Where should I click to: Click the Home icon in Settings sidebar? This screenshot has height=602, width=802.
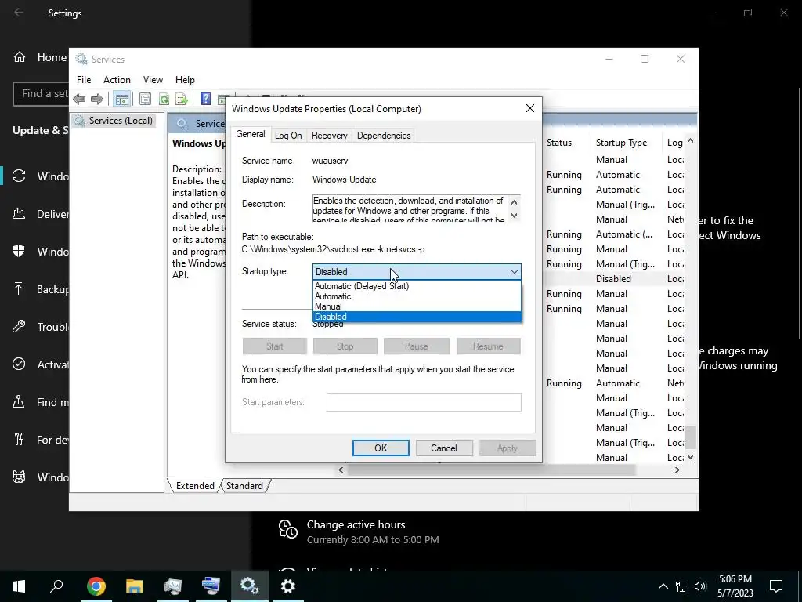[20, 56]
